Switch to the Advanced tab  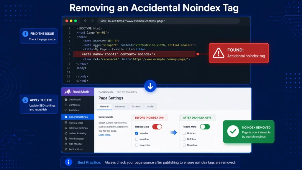pyautogui.click(x=120, y=107)
